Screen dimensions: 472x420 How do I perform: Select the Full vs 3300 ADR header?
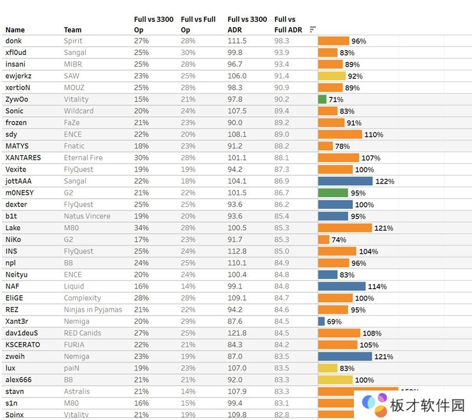tap(247, 24)
